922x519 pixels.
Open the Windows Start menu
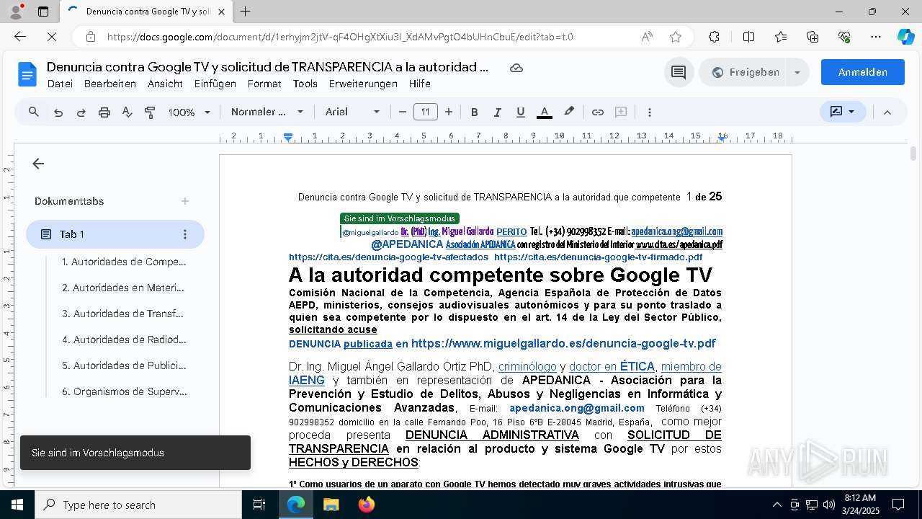17,505
